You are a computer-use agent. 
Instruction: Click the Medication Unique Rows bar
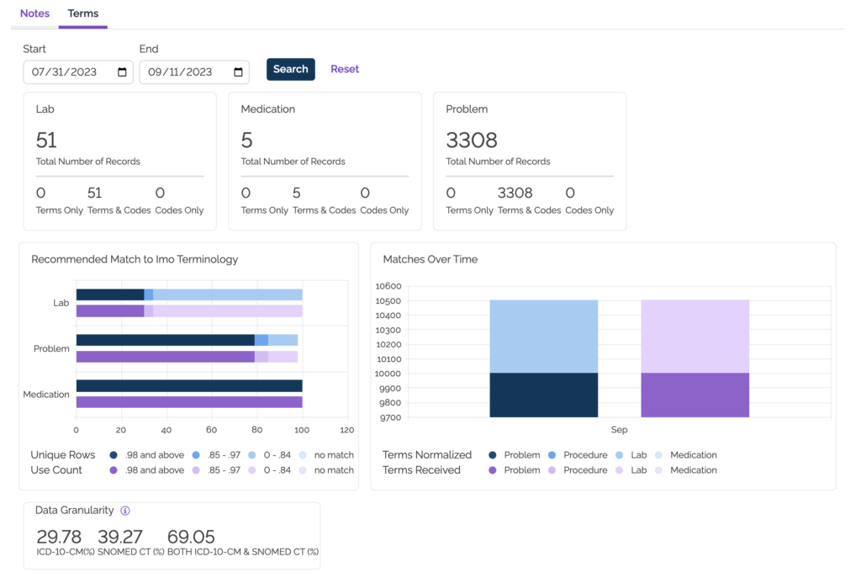(x=189, y=385)
